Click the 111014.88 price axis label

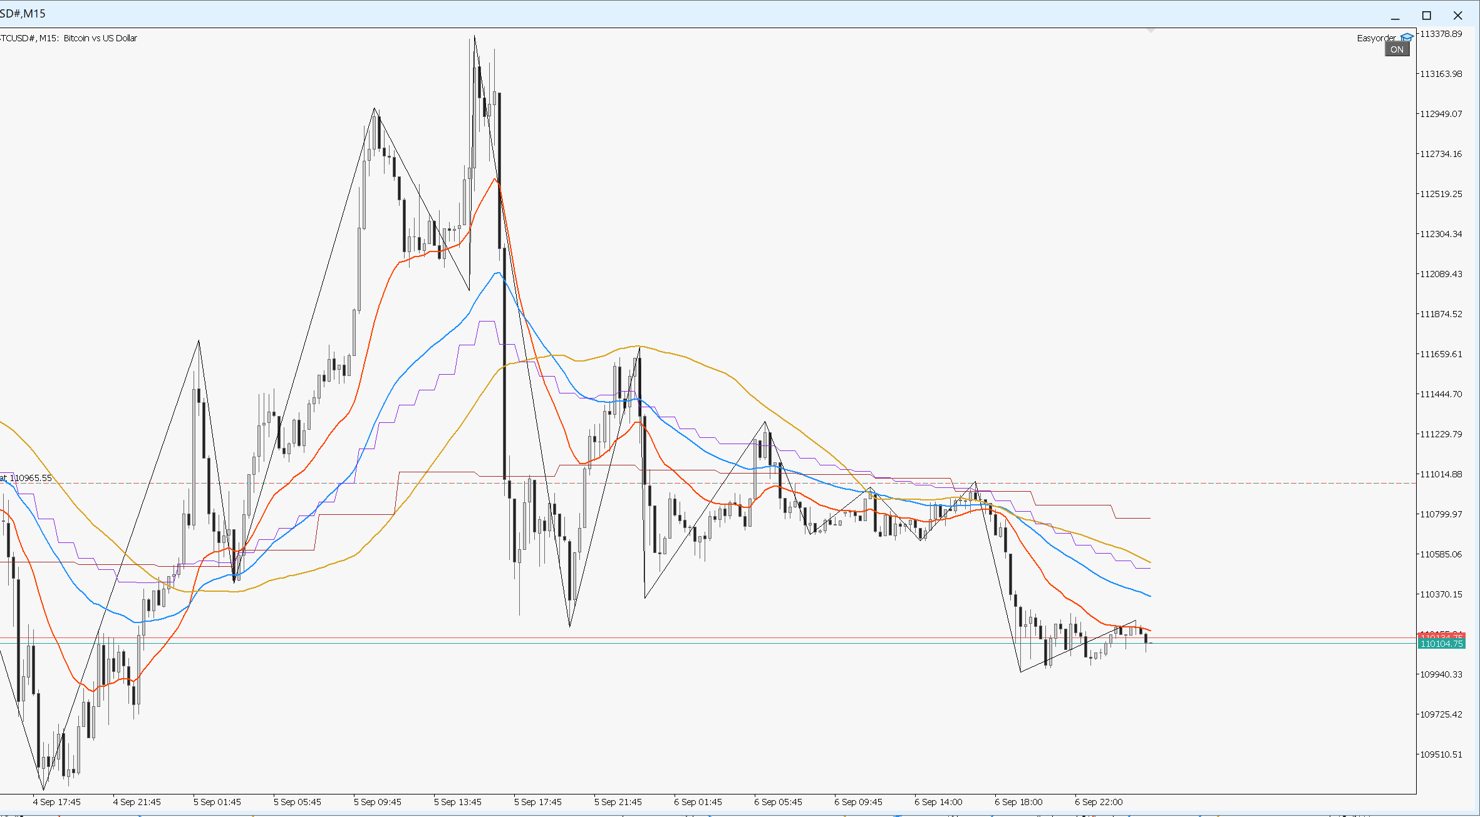1441,474
